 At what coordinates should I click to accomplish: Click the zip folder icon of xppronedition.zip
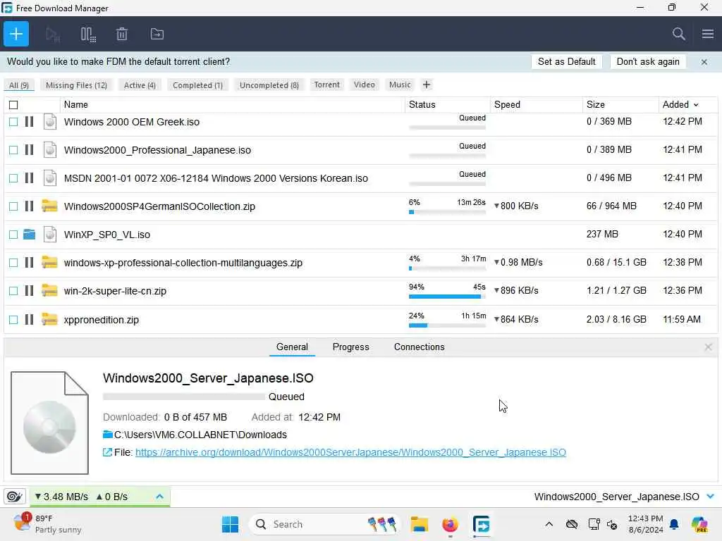(x=50, y=319)
